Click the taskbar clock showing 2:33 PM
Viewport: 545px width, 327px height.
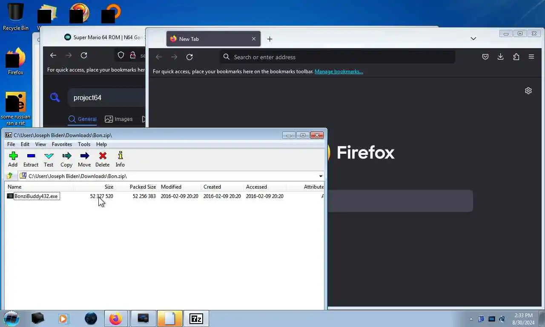[x=523, y=319]
